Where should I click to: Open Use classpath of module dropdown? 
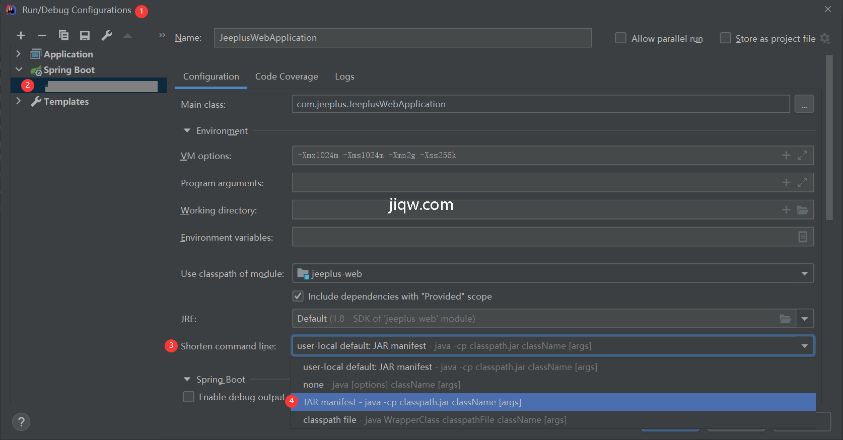point(804,273)
